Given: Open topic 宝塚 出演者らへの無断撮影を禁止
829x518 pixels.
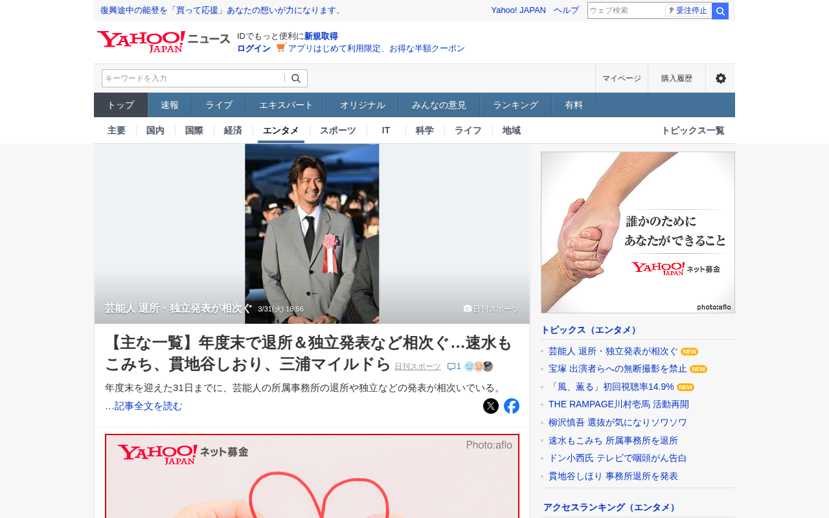Looking at the screenshot, I should [x=618, y=369].
